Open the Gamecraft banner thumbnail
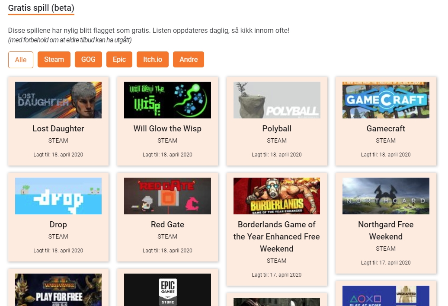This screenshot has height=306, width=448. tap(386, 100)
